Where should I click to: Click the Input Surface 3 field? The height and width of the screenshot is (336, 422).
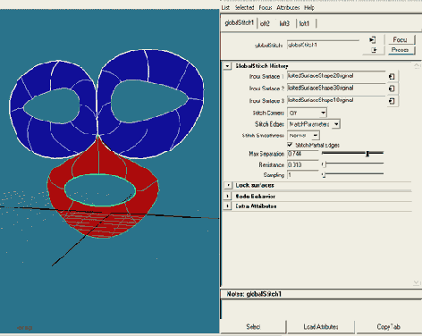336,100
